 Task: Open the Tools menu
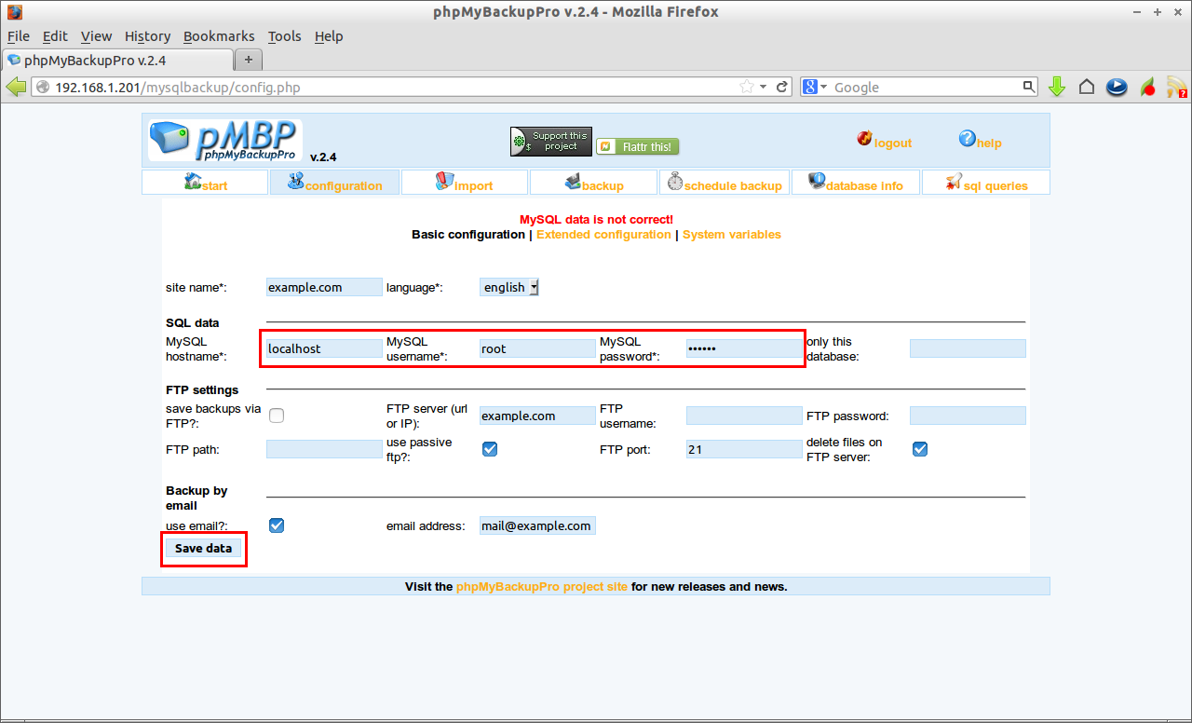(284, 36)
